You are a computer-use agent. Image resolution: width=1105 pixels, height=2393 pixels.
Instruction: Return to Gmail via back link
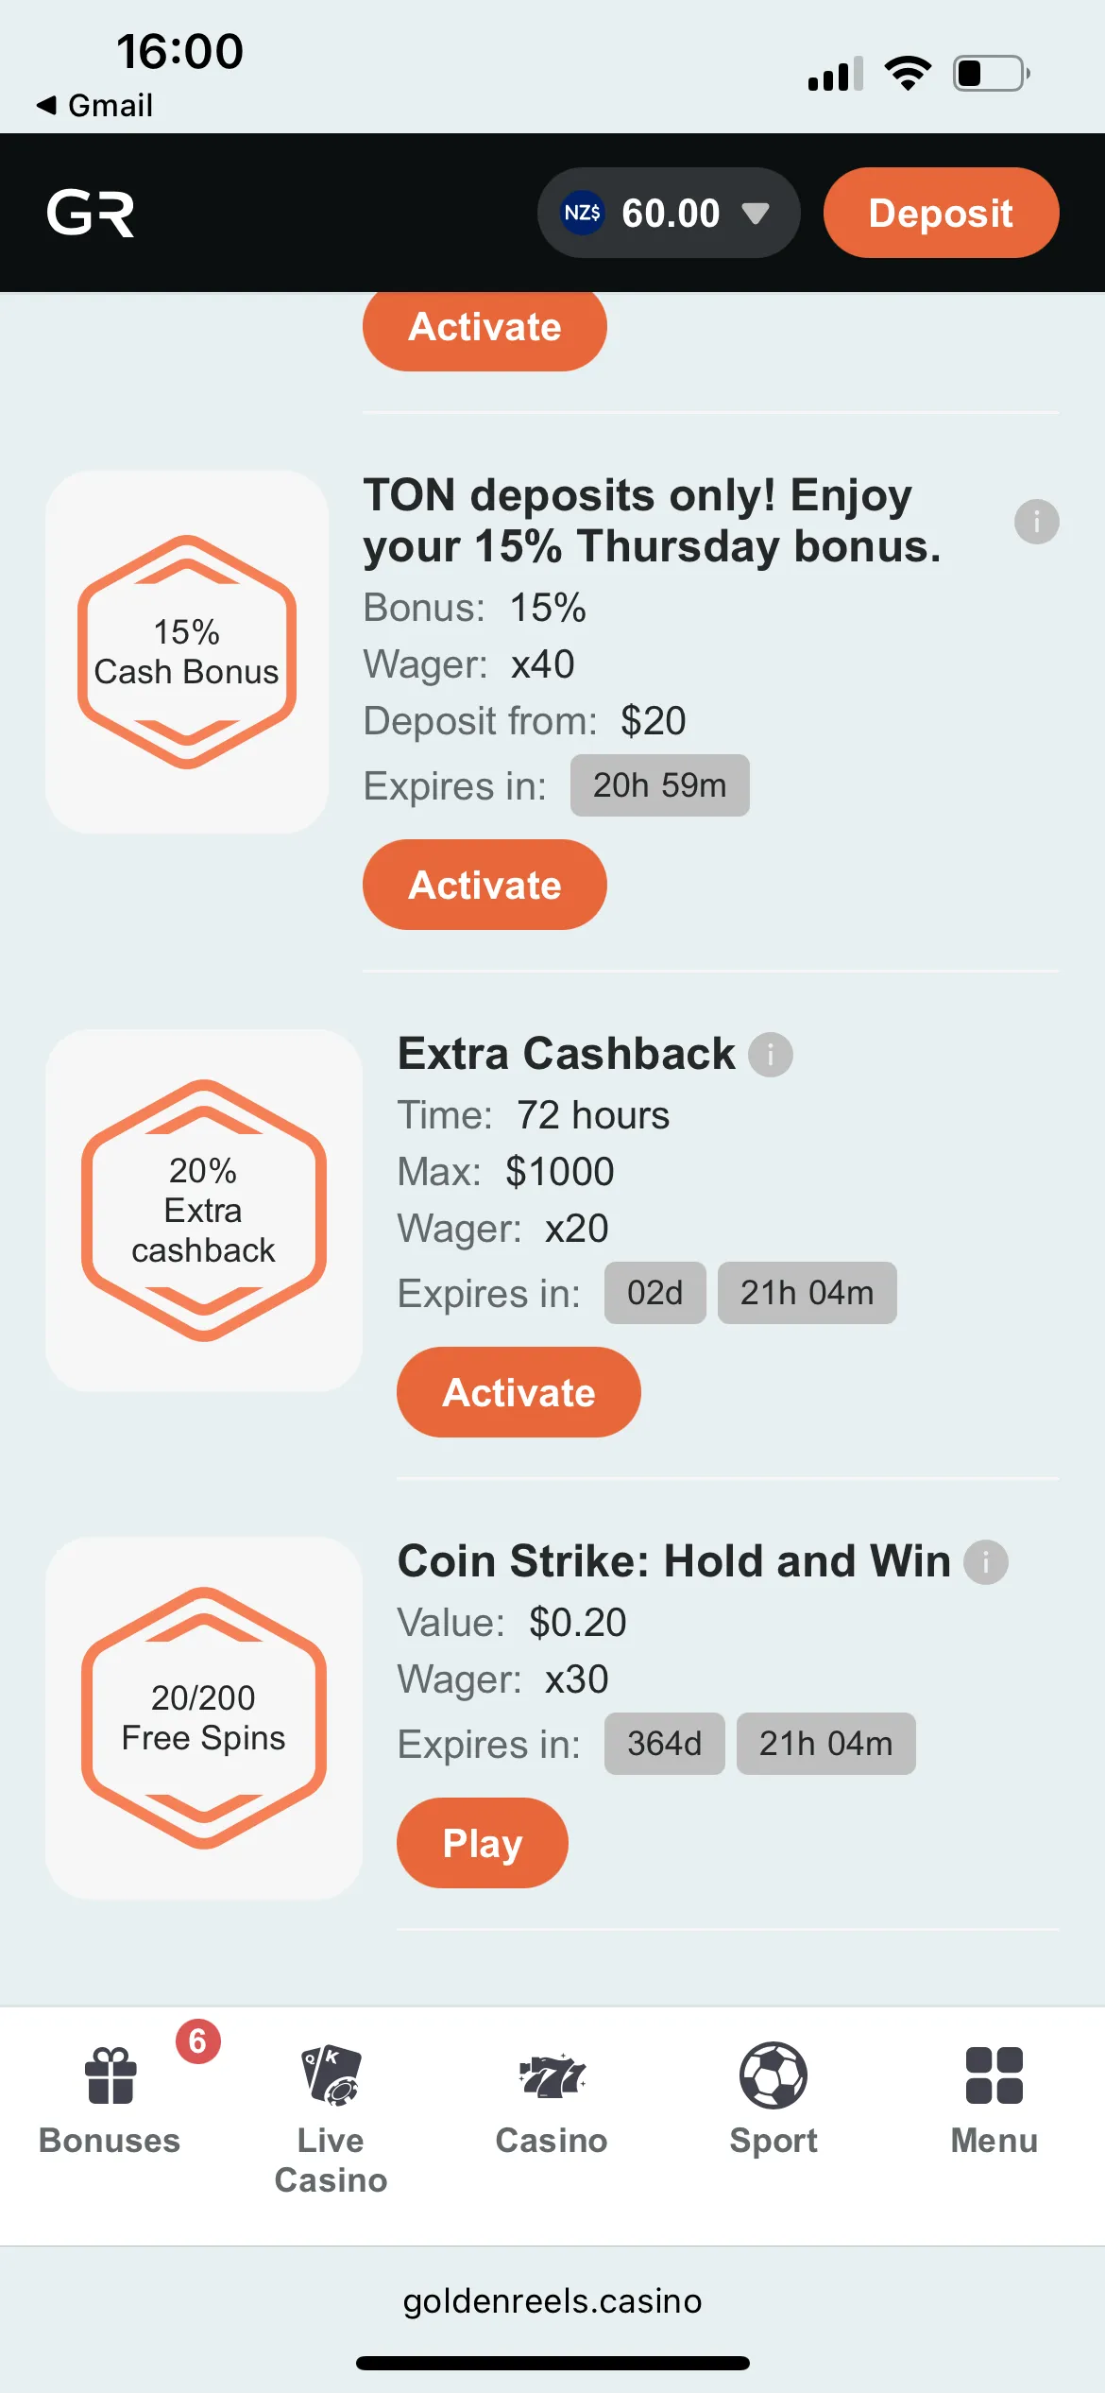(94, 105)
